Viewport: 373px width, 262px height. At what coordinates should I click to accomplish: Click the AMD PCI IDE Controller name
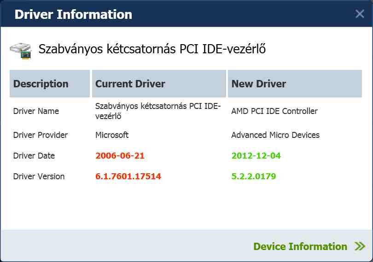click(274, 111)
